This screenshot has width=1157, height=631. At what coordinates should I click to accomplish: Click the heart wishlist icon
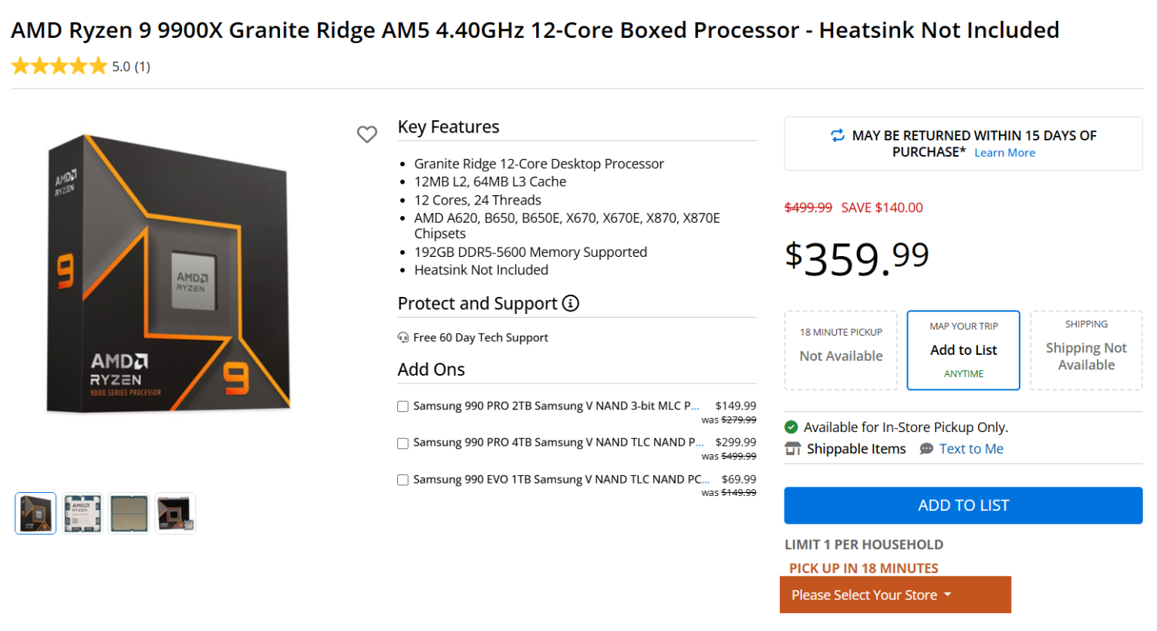tap(367, 134)
